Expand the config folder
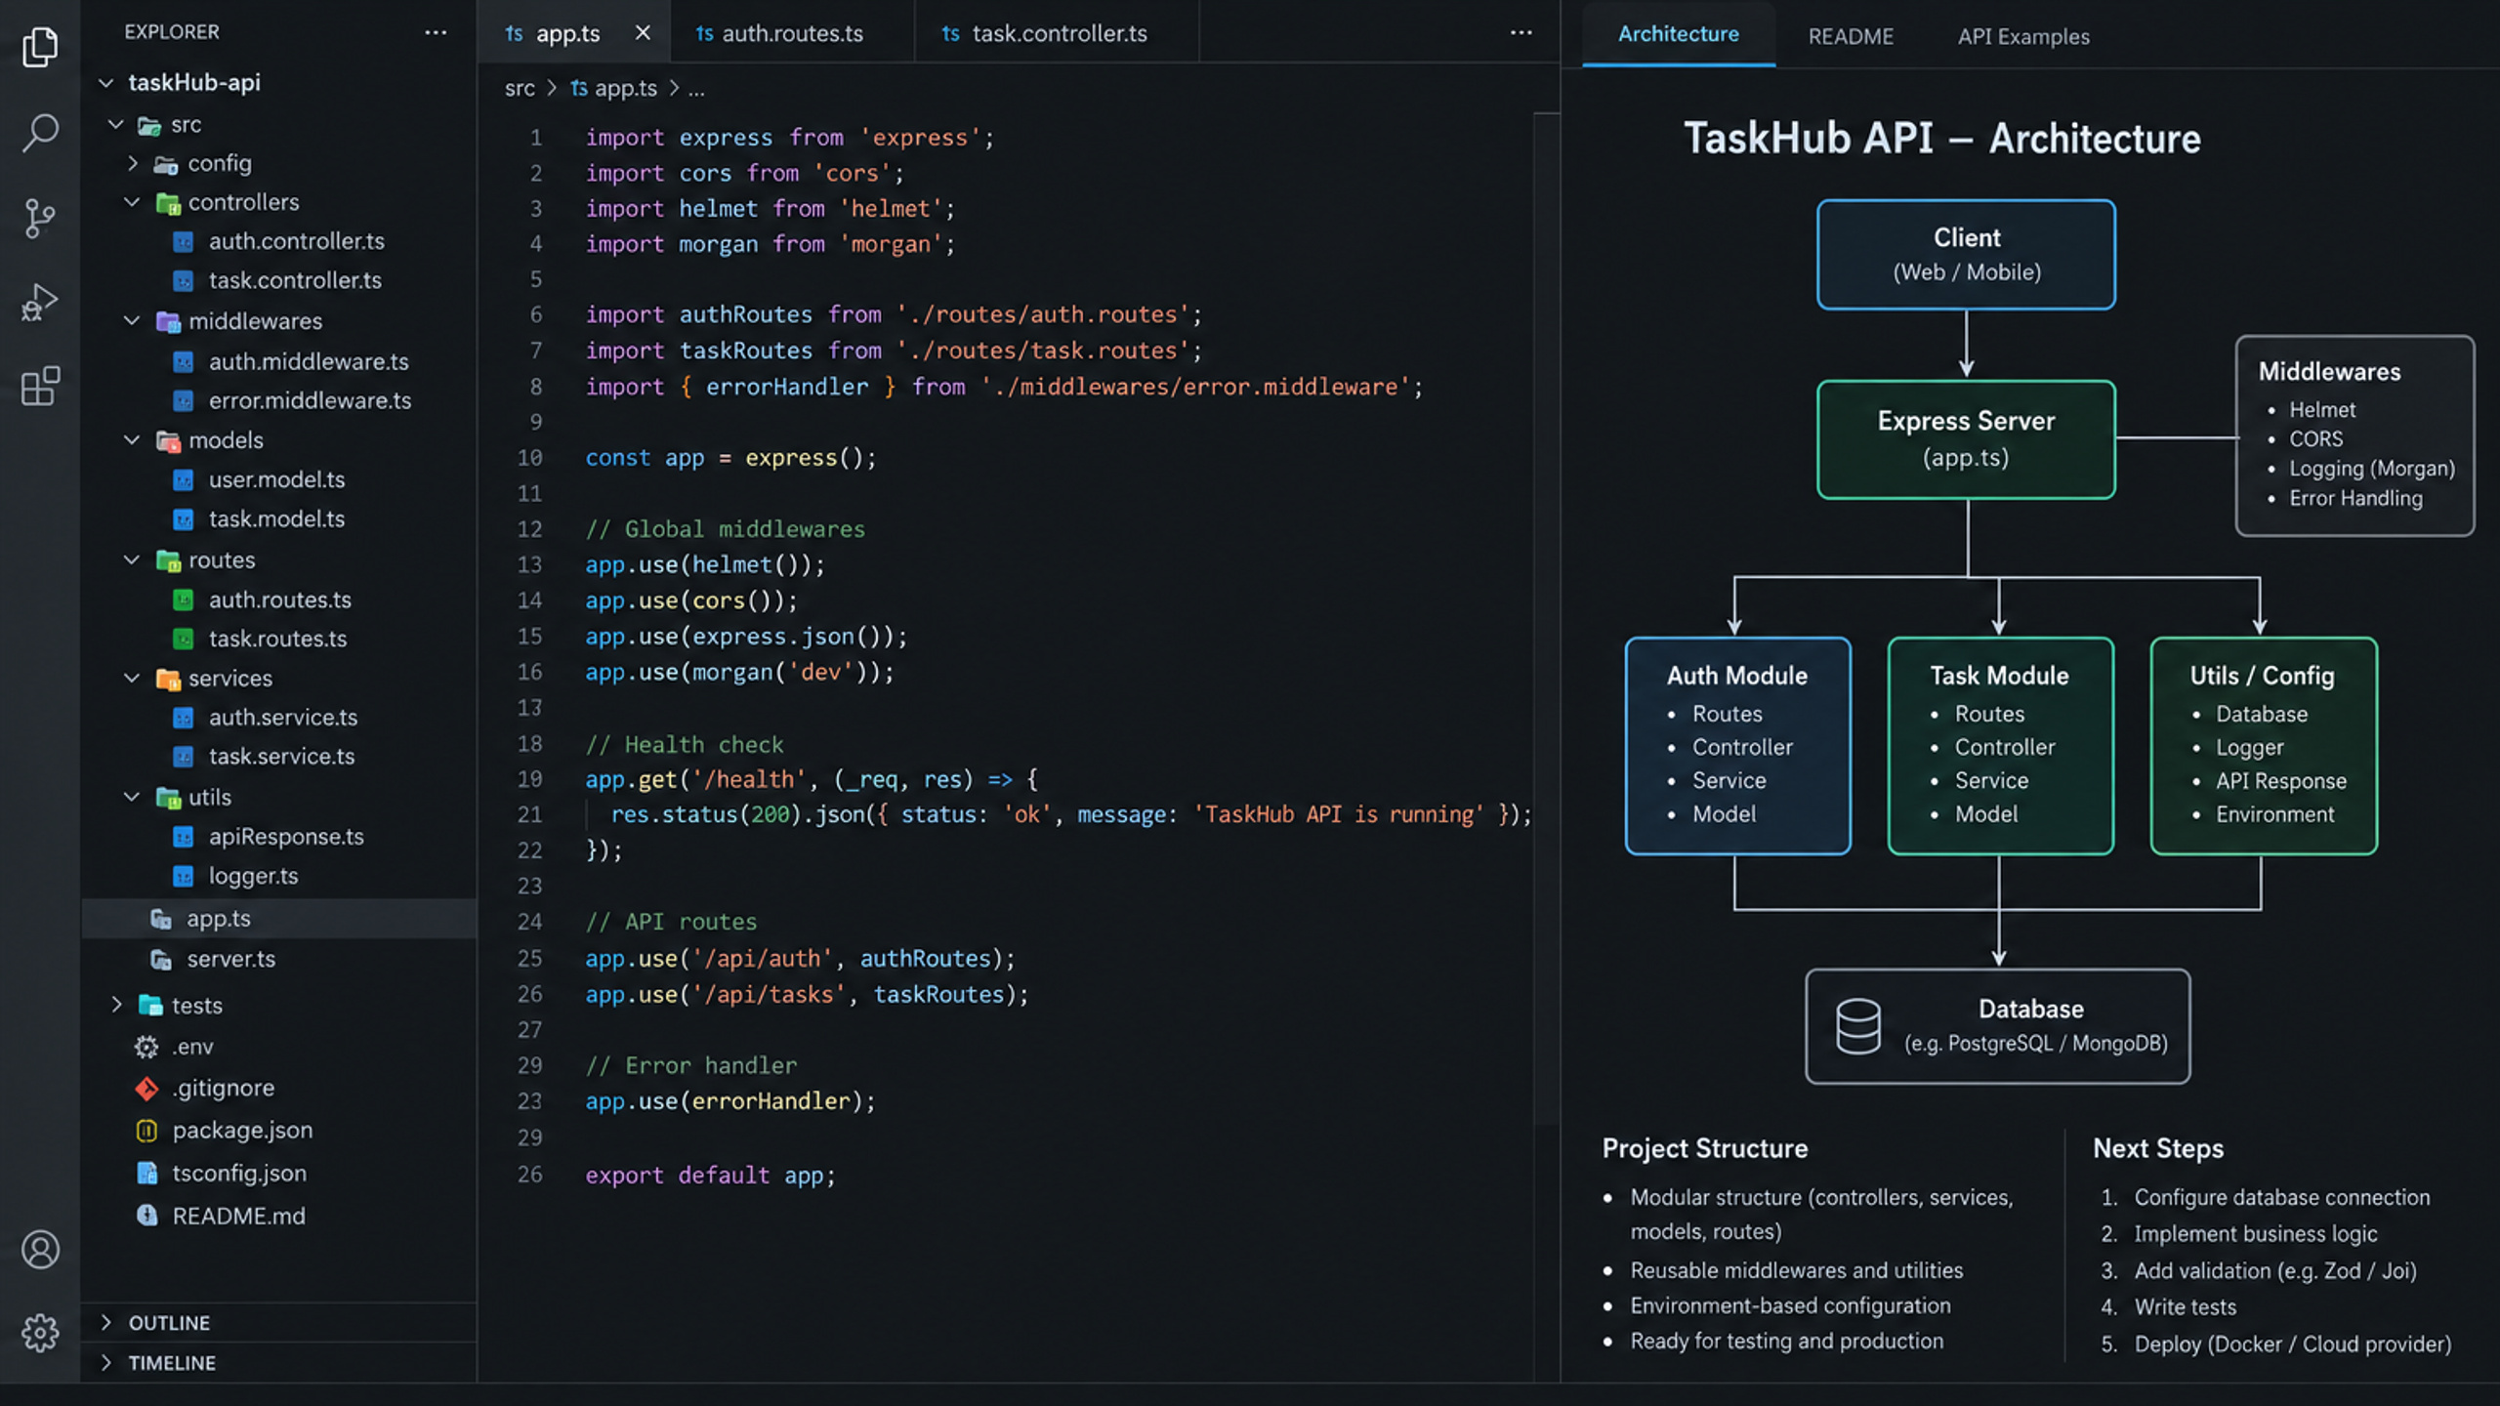Screen dimensions: 2500x1406 132,163
